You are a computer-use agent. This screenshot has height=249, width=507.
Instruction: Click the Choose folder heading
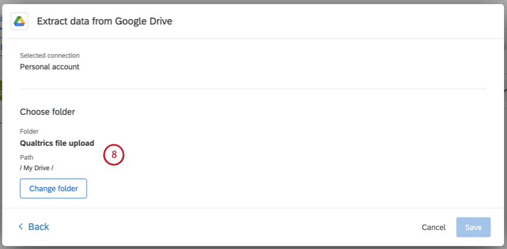click(x=47, y=111)
